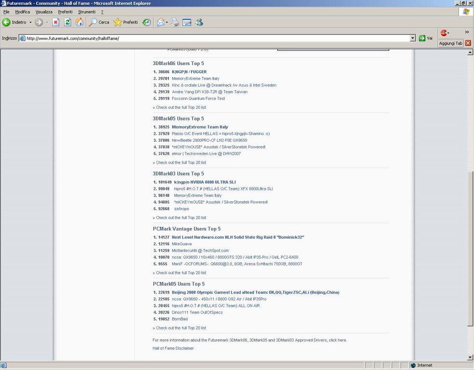Refresh the current page

68,22
